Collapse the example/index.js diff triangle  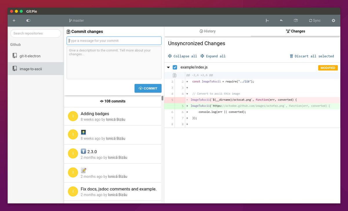168,67
